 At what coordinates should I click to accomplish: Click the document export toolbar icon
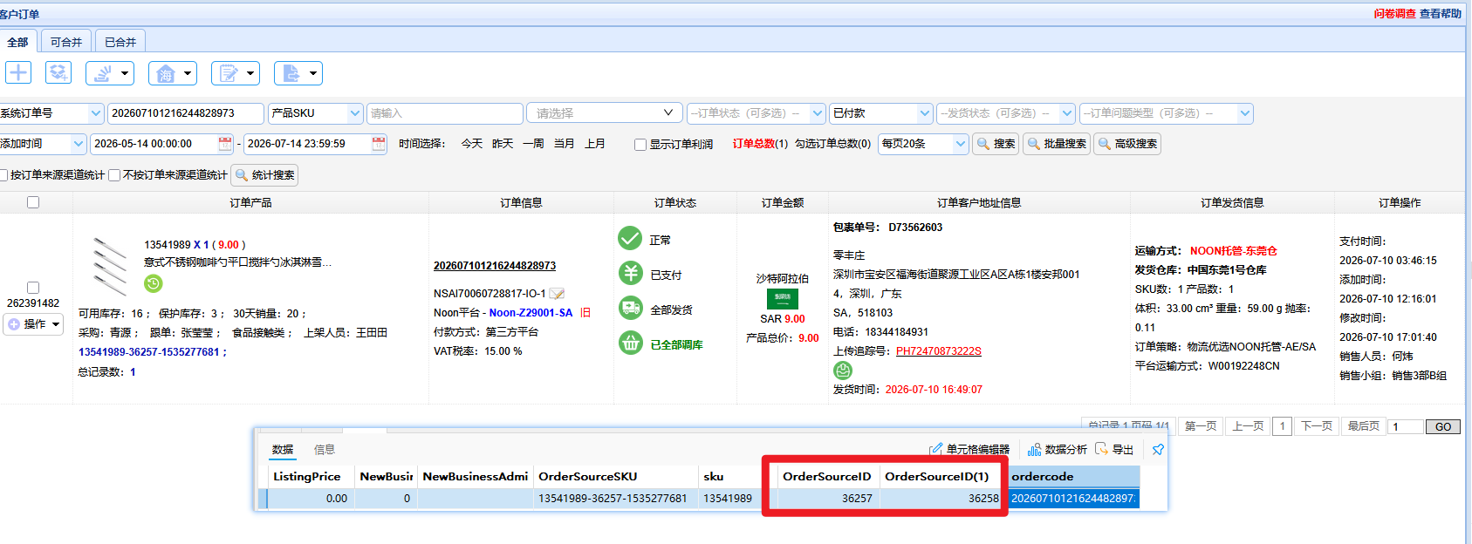(x=291, y=73)
